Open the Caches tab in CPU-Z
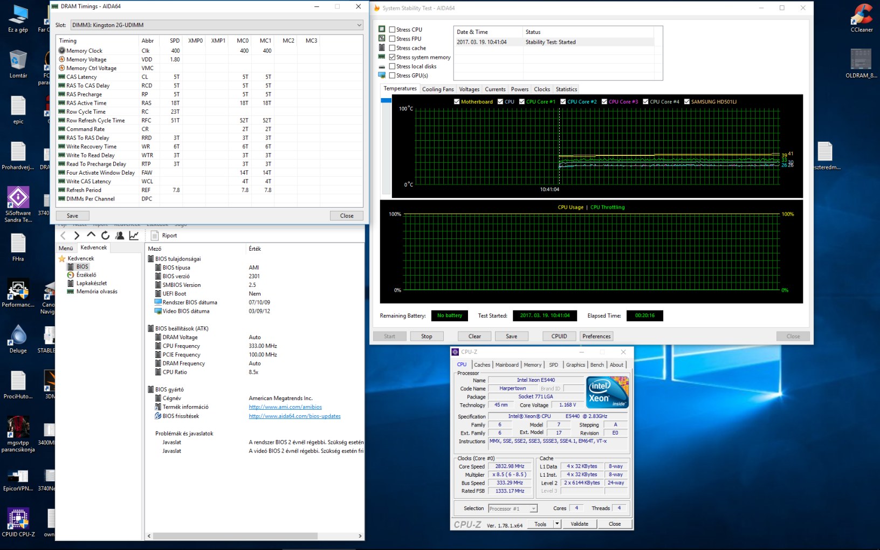The height and width of the screenshot is (550, 880). (482, 365)
